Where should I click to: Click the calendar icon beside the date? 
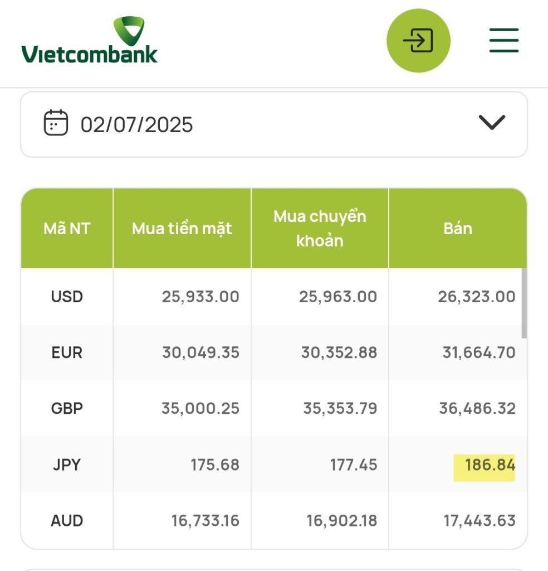[x=56, y=123]
